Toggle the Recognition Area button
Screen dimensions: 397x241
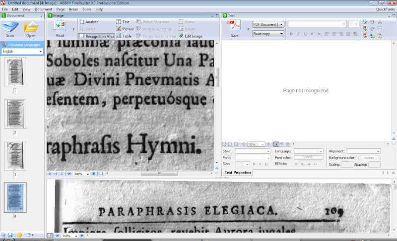click(96, 36)
